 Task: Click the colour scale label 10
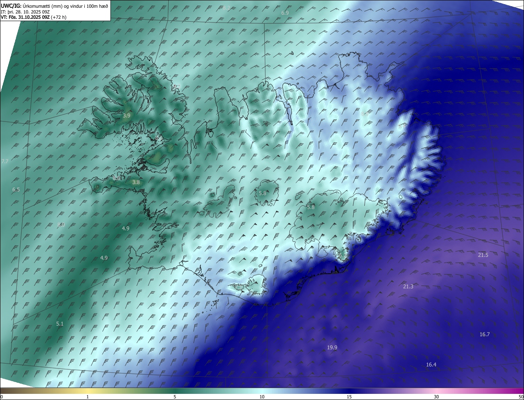262,397
